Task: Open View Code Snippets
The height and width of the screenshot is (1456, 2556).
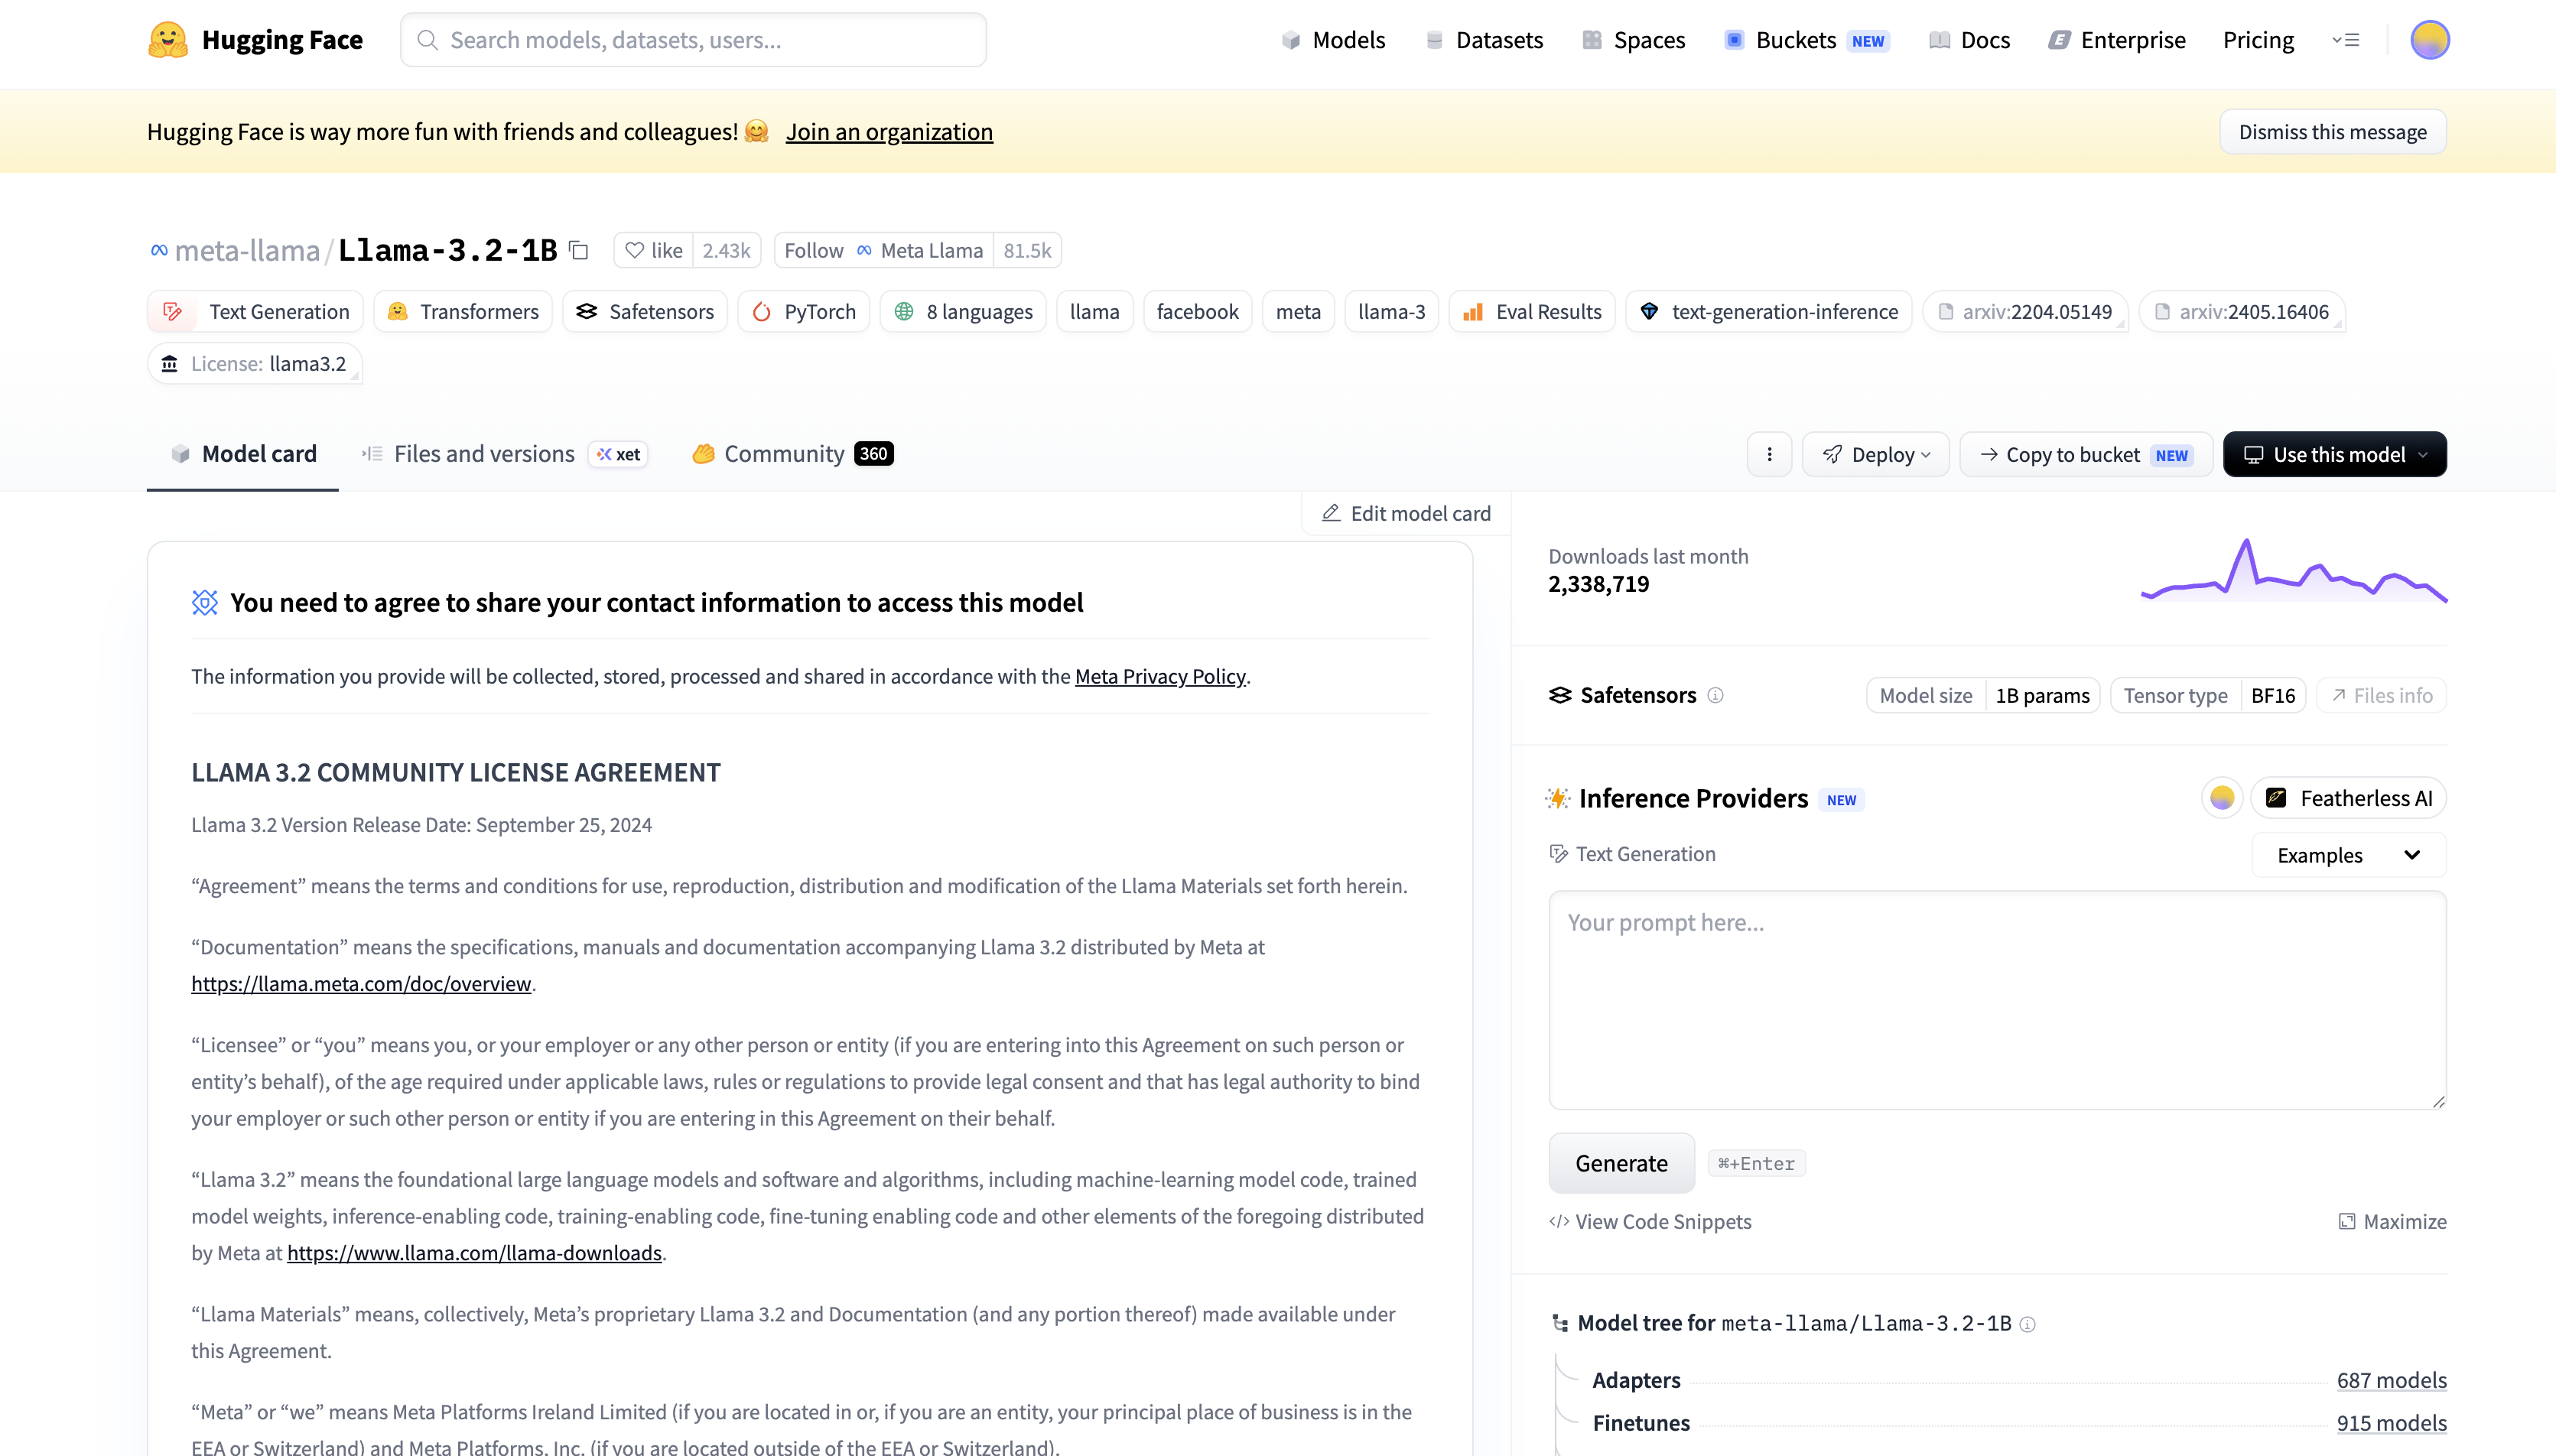Action: pyautogui.click(x=1650, y=1221)
